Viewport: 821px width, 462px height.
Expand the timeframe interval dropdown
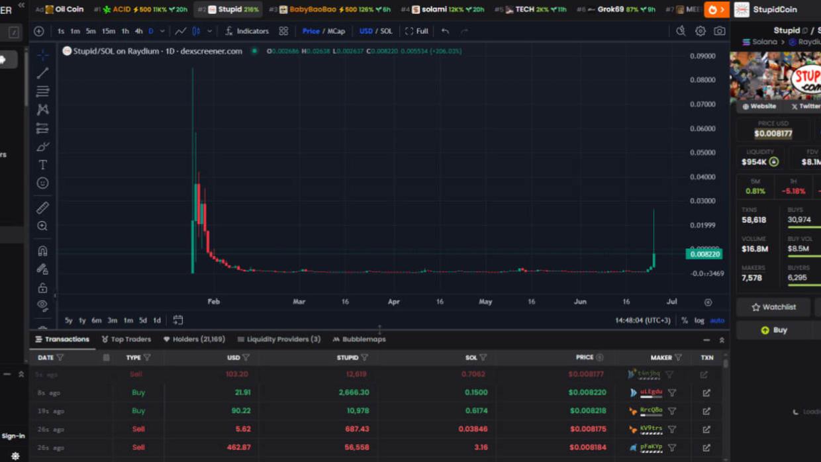[162, 31]
